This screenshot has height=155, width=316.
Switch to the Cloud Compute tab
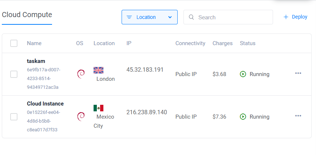[x=27, y=15]
